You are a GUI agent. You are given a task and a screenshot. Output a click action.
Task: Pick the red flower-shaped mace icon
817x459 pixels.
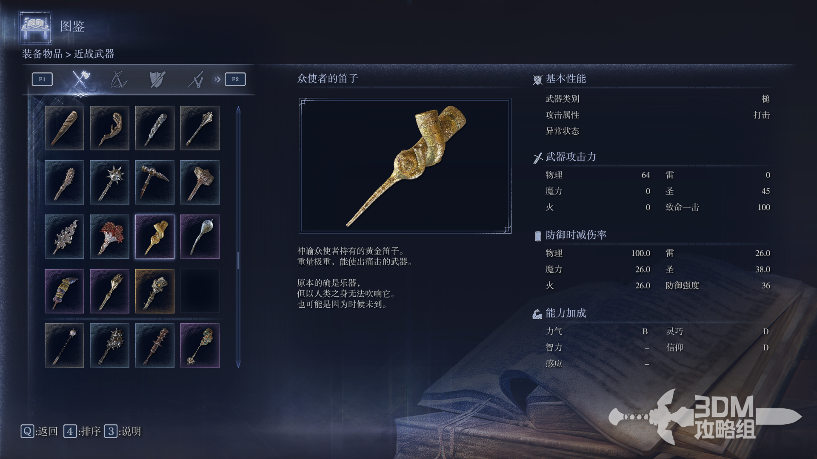point(110,237)
